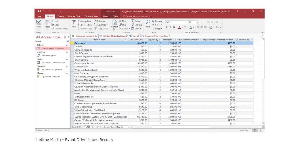Click the Copy command
The height and width of the screenshot is (155, 285).
[x=55, y=25]
